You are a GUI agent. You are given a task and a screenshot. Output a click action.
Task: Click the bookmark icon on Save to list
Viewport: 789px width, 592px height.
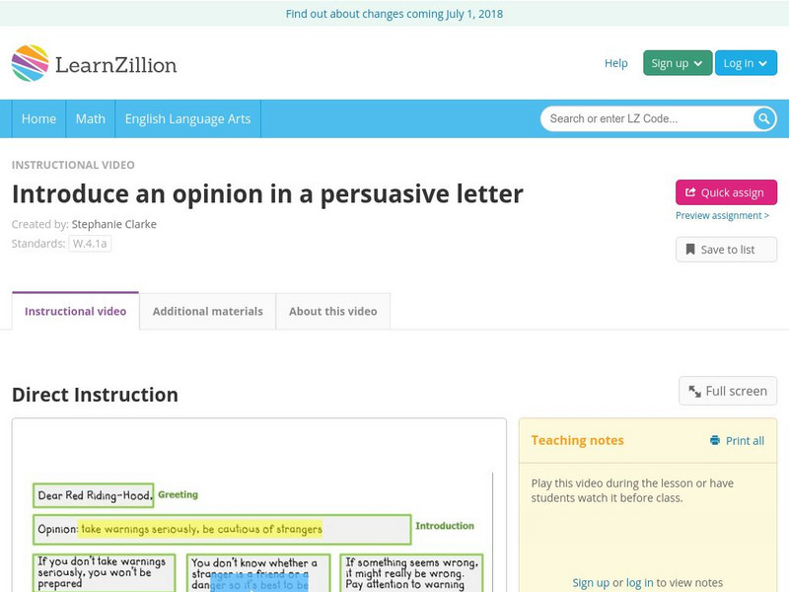690,250
